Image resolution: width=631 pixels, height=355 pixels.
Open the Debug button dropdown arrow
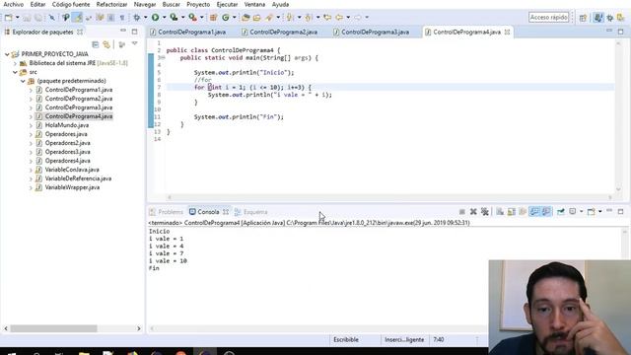145,18
